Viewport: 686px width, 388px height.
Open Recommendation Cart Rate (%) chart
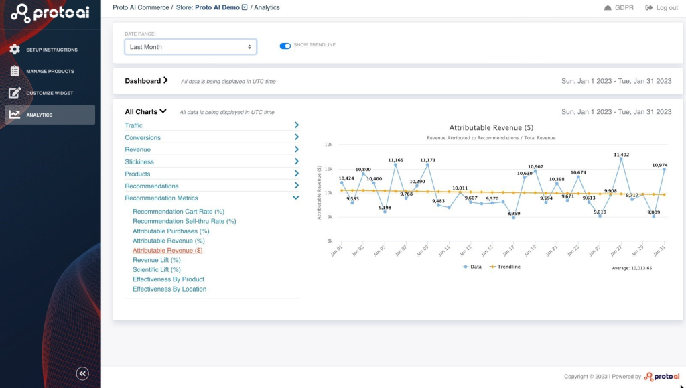coord(178,211)
